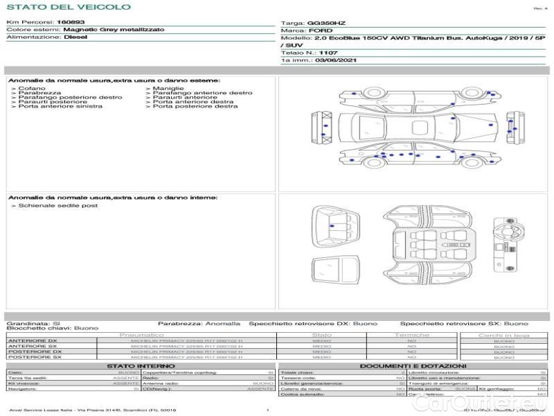
Task: Select Specchietto retrovisore SX: Buono
Action: [x=464, y=323]
